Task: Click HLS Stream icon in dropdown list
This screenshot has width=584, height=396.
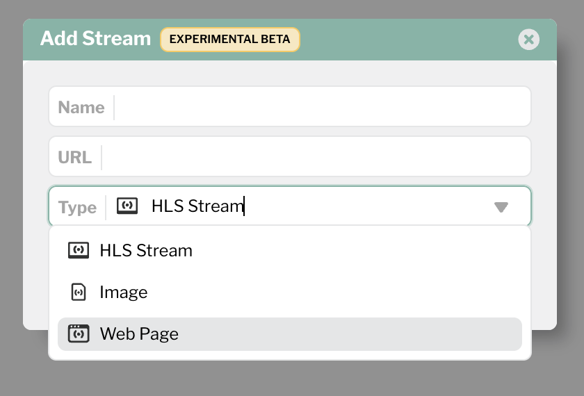Action: click(79, 250)
